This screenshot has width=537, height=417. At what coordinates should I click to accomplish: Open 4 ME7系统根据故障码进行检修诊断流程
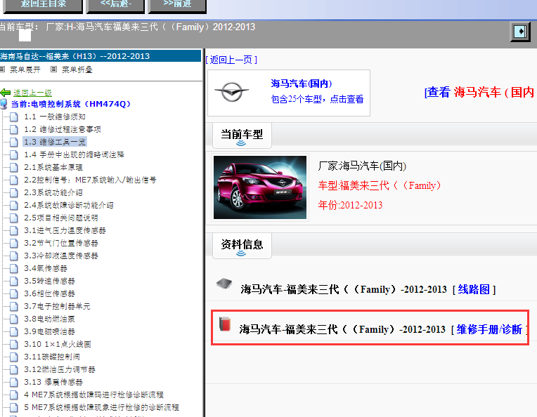pos(93,395)
